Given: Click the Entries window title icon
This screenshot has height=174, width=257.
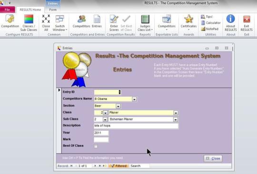Looking at the screenshot, I should (x=59, y=48).
